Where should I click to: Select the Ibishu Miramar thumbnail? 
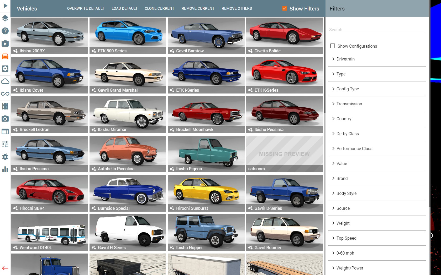128,114
